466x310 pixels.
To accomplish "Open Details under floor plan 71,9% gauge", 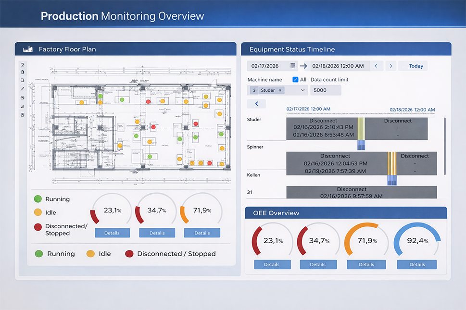I will (202, 233).
